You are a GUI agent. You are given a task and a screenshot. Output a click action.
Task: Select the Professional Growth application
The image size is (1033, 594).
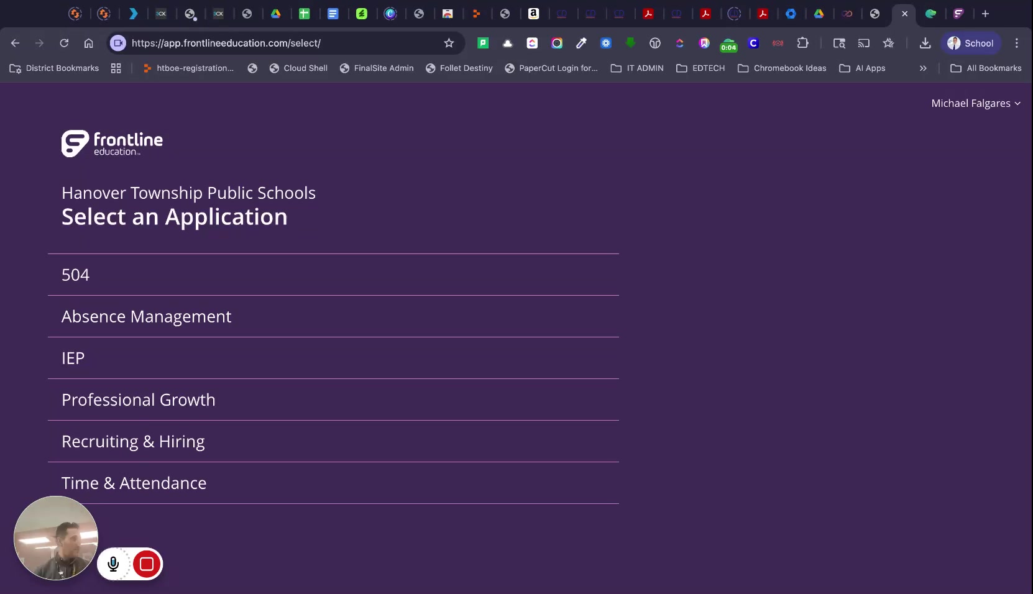(138, 400)
